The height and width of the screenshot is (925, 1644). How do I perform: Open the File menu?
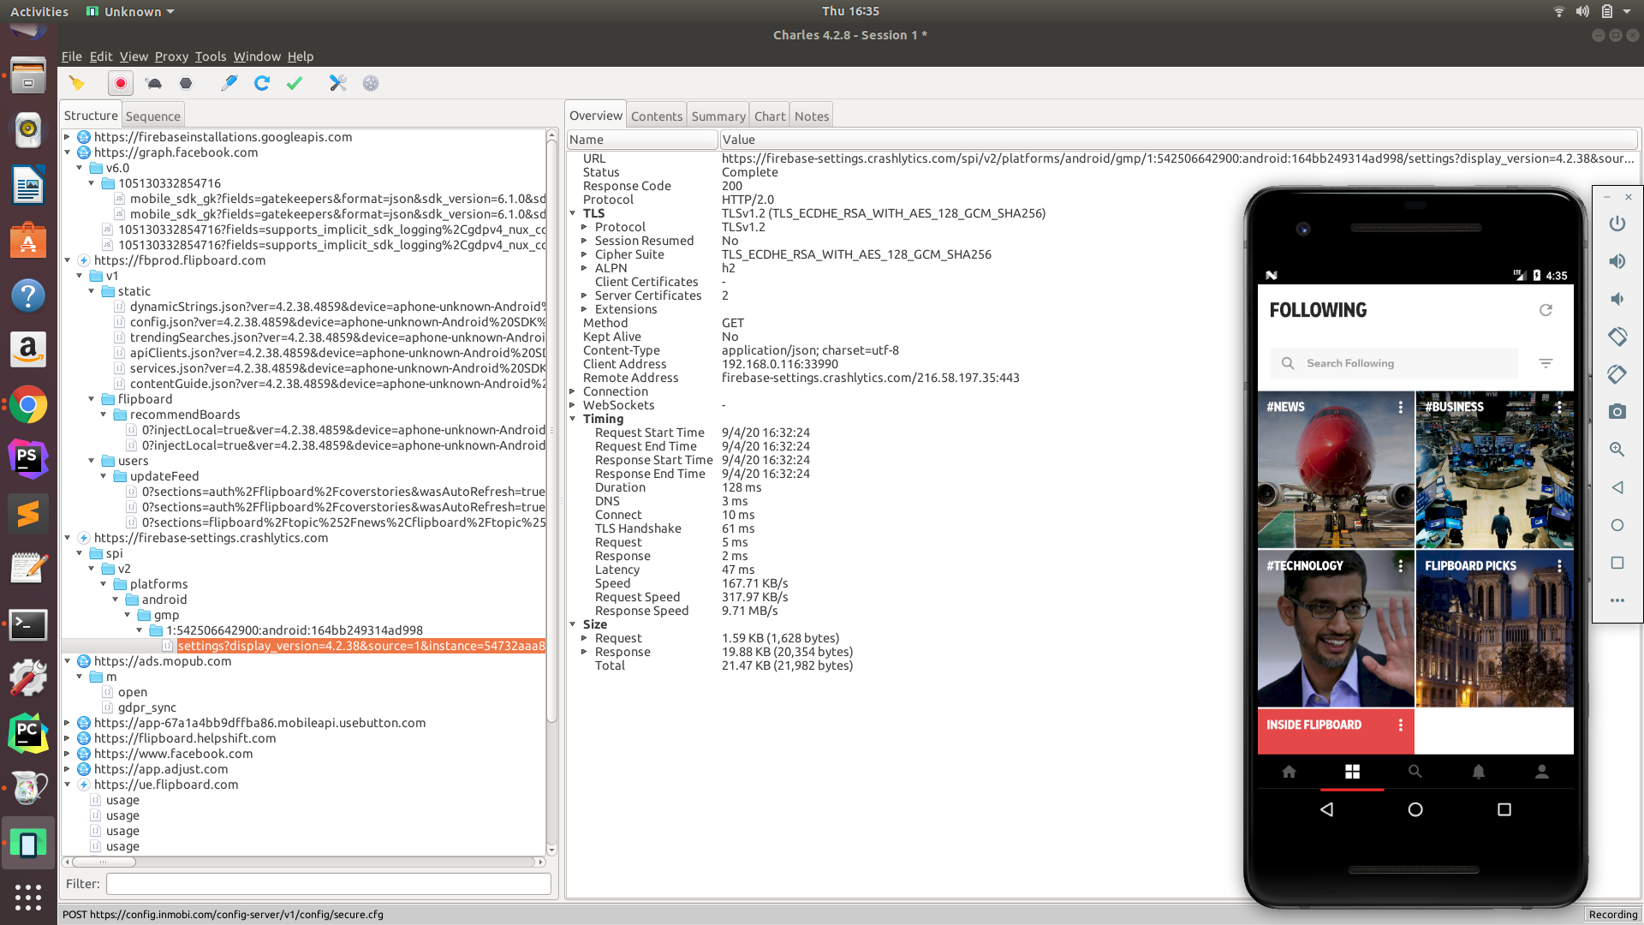[71, 57]
